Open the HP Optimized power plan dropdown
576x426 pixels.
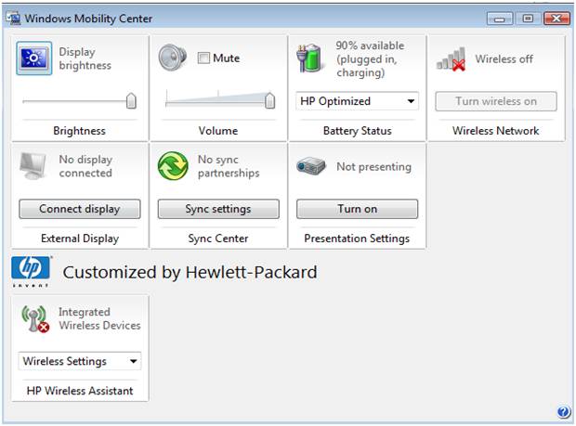pyautogui.click(x=357, y=101)
